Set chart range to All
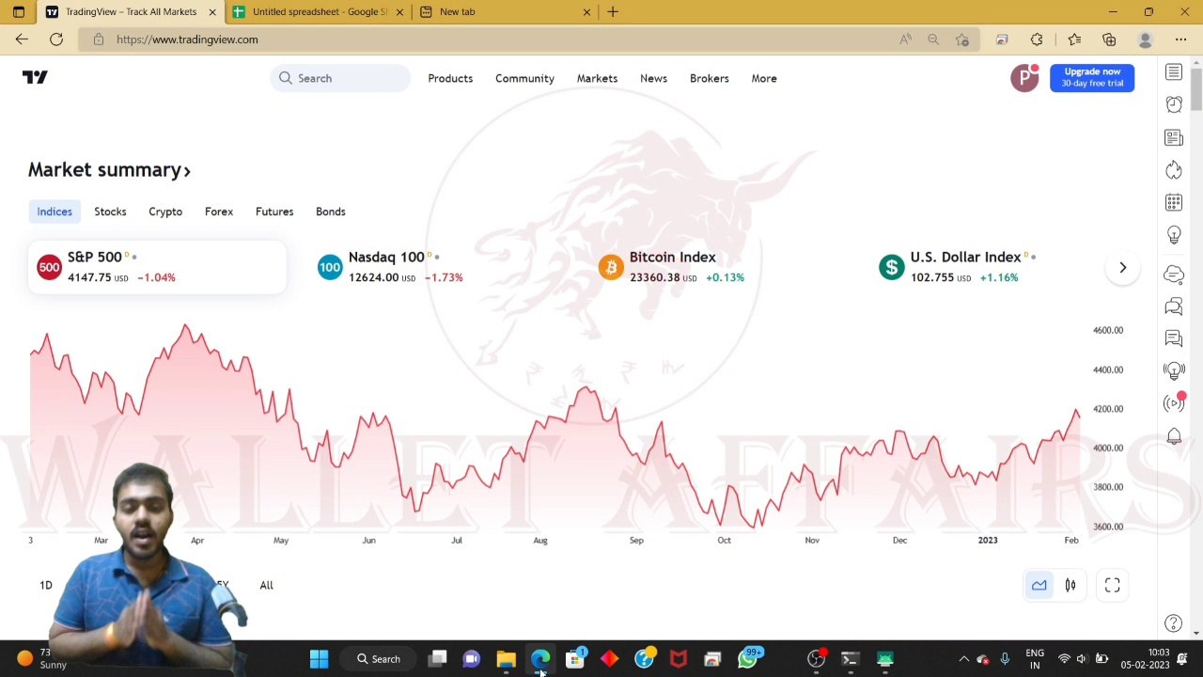 click(267, 586)
